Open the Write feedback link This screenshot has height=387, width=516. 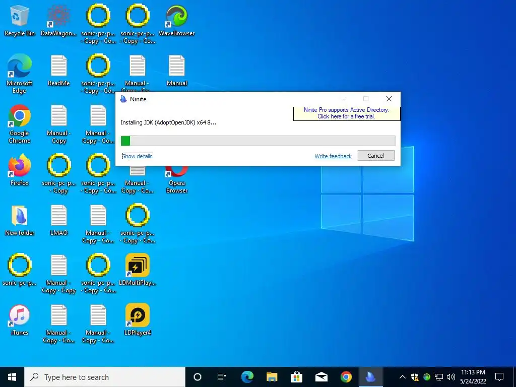click(333, 156)
